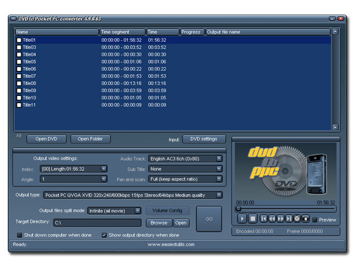The image size is (357, 268).
Task: Select the Title11 checkbox
Action: (x=19, y=106)
